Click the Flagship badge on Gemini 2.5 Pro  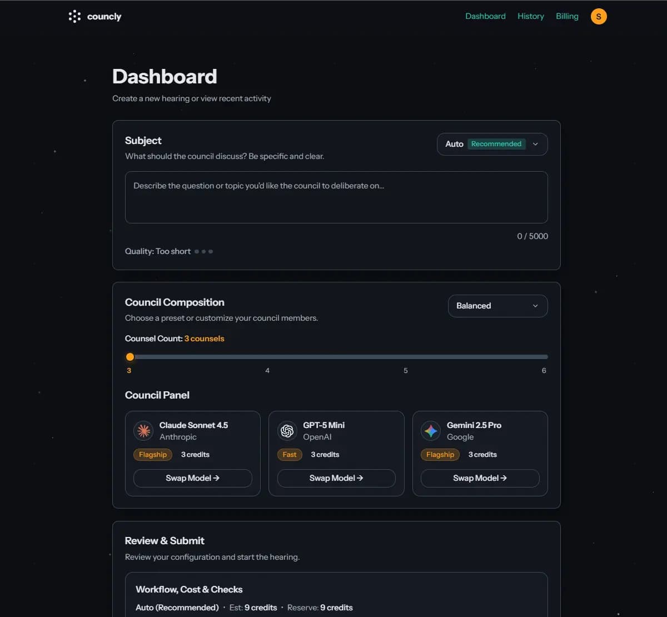[440, 455]
